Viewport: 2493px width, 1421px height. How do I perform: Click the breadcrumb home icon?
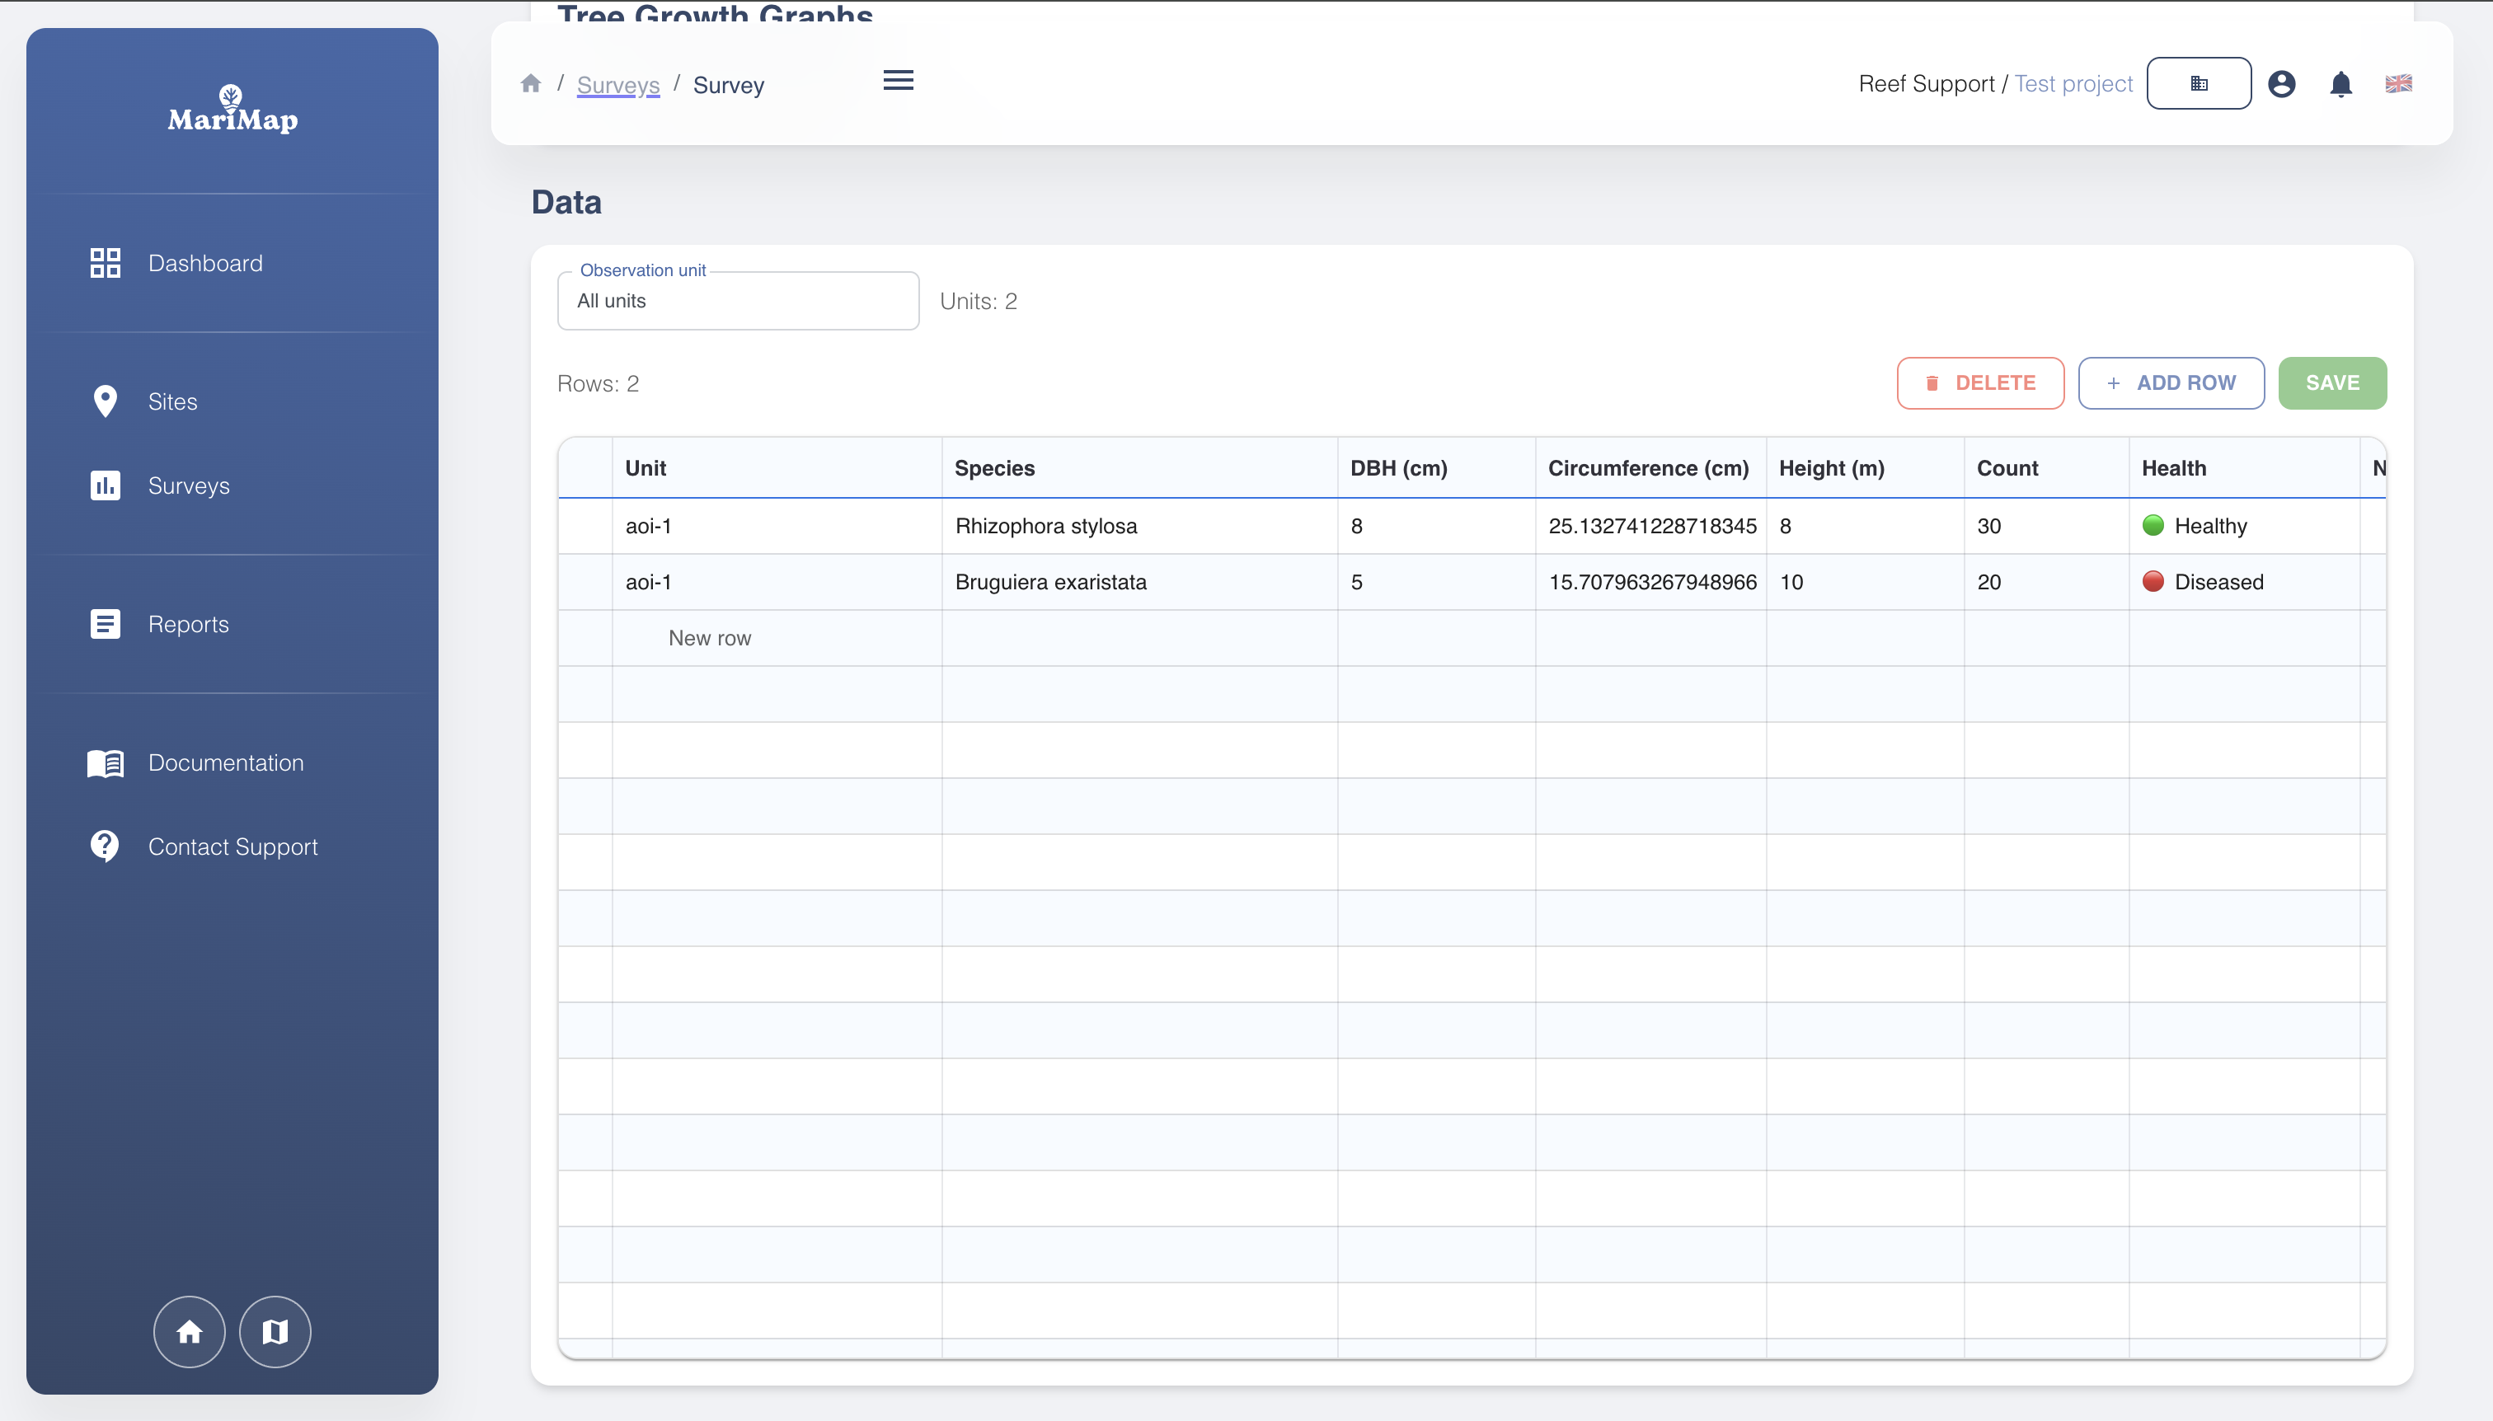(530, 84)
